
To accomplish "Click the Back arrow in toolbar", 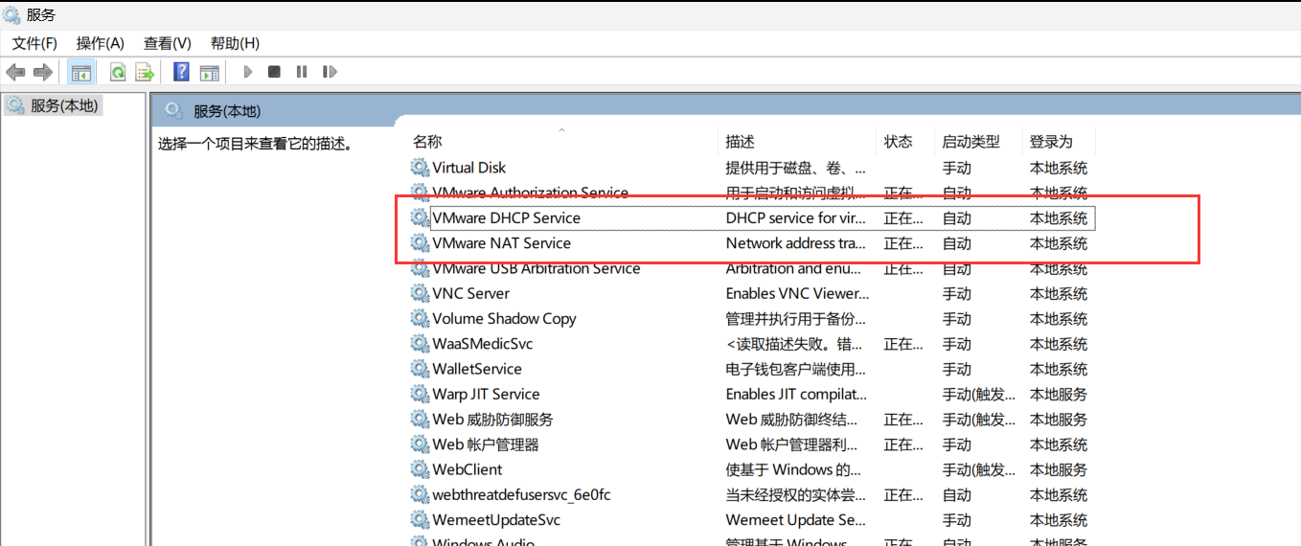I will 15,72.
